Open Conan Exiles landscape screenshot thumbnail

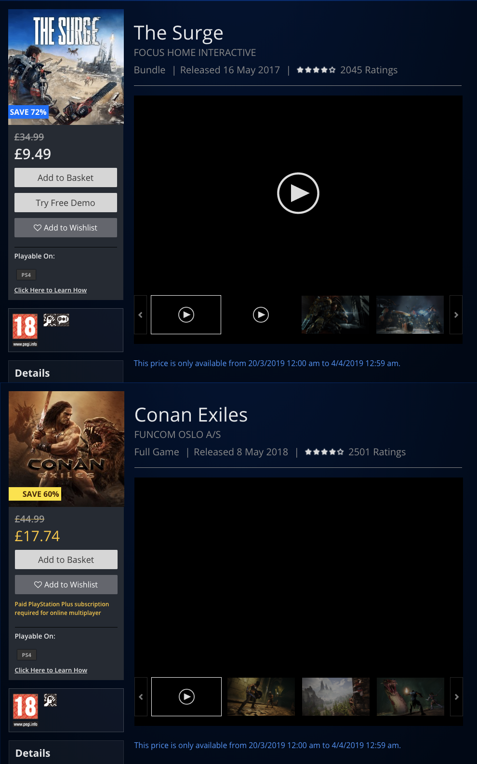(x=336, y=696)
